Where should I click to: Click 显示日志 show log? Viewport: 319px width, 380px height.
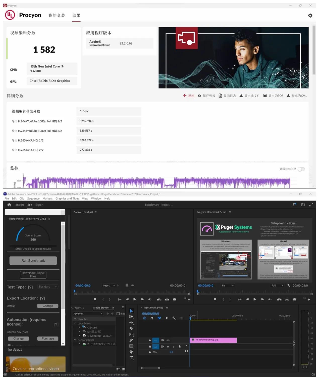227,96
